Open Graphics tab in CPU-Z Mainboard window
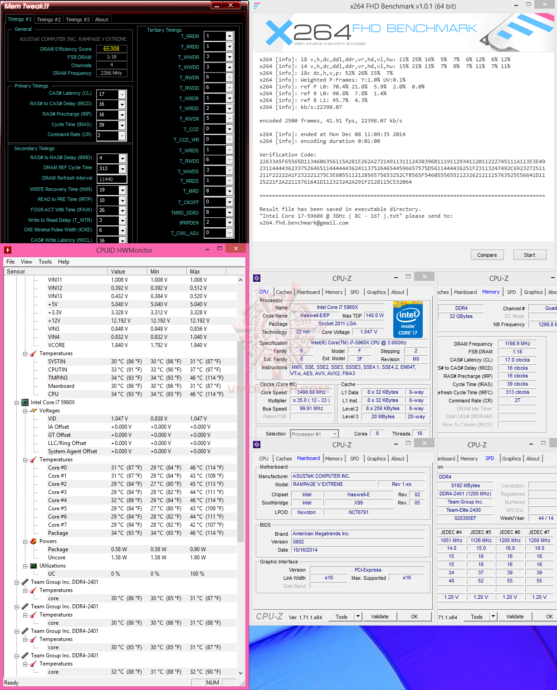Screen dimensions: 557x690 tap(376, 459)
